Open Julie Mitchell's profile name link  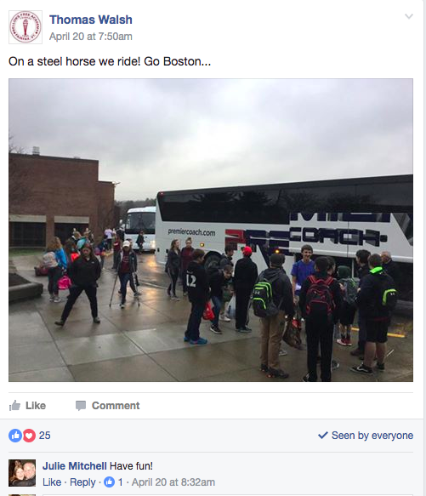(75, 466)
